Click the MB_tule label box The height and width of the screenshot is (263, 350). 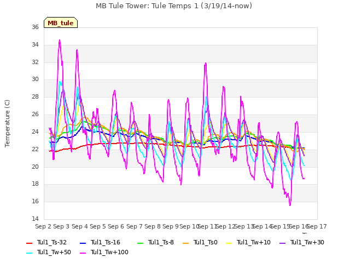[x=61, y=22]
